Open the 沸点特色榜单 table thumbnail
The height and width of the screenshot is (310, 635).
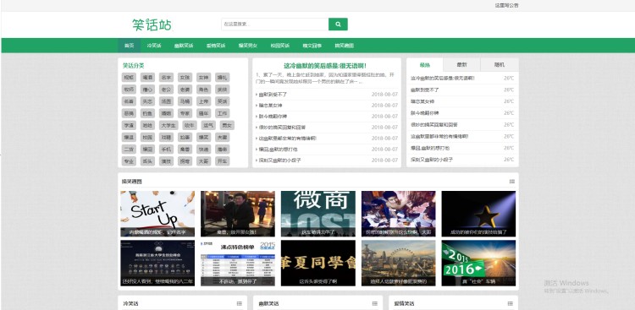coord(238,263)
